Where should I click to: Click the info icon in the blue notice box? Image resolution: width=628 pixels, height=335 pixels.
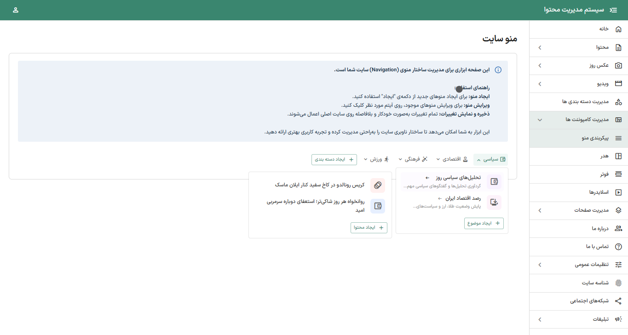[x=498, y=69]
